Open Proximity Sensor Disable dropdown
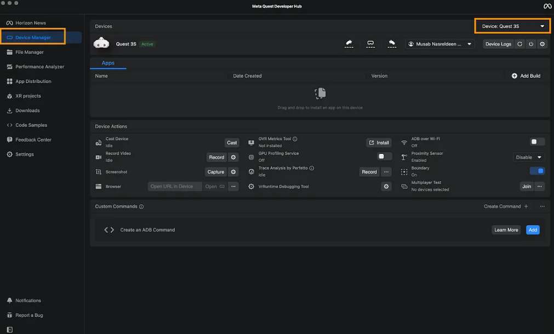Viewport: 554px width, 334px height. tap(529, 157)
